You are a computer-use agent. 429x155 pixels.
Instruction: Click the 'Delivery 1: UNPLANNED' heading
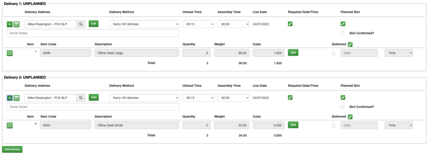[25, 3]
